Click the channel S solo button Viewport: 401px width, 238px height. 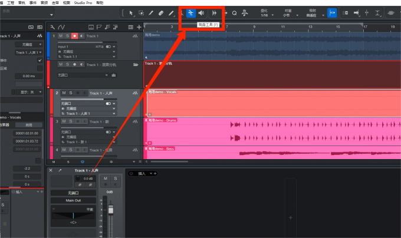[116, 178]
